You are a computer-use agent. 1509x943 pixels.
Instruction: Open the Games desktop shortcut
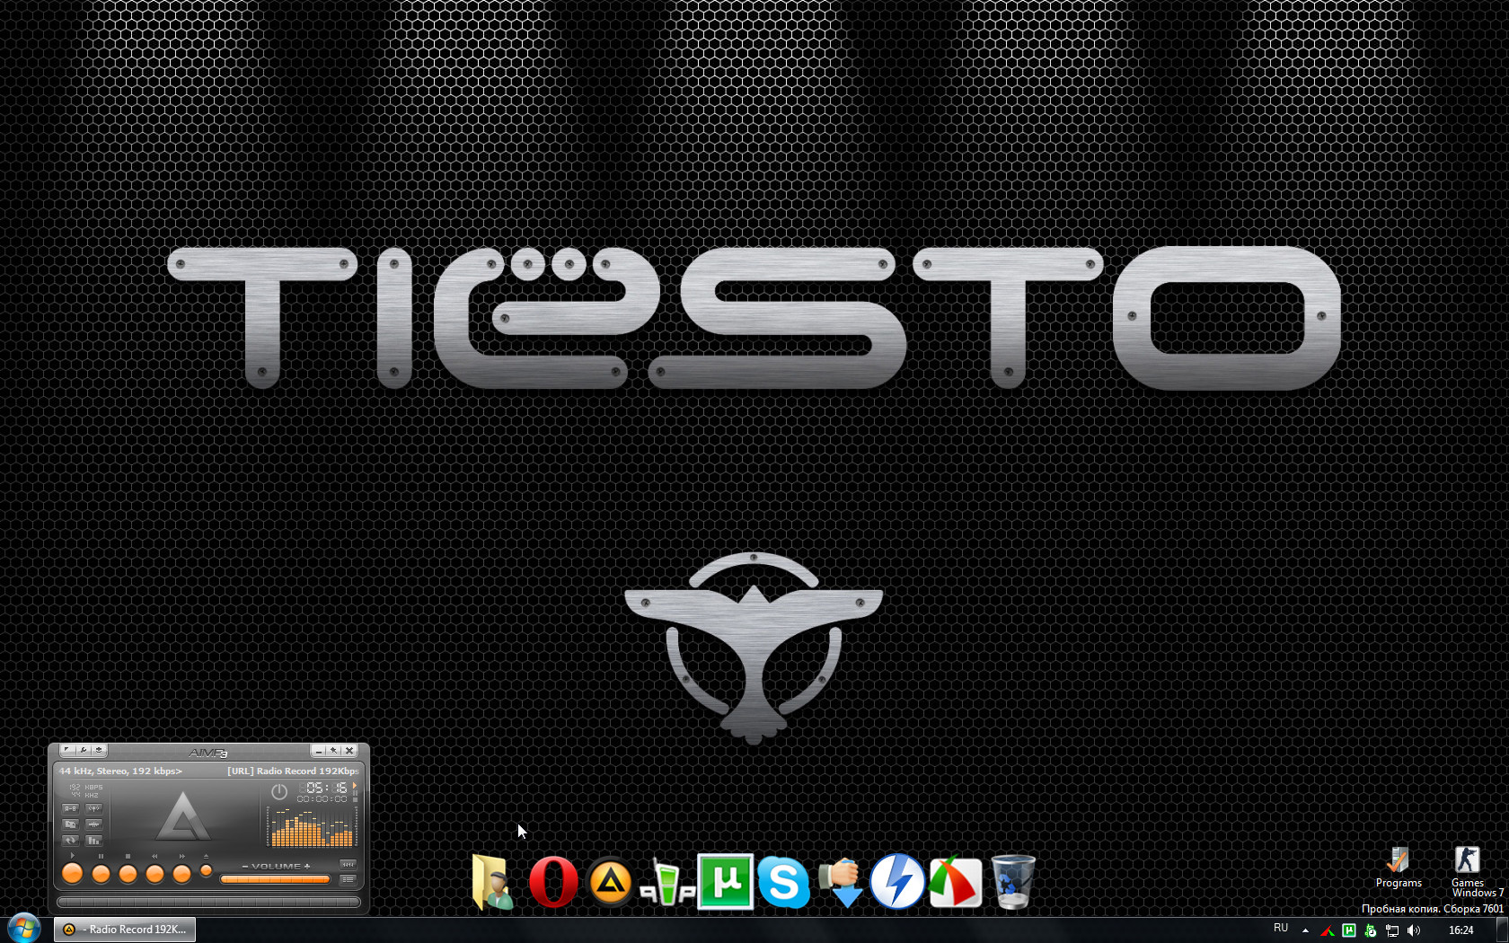(1468, 868)
